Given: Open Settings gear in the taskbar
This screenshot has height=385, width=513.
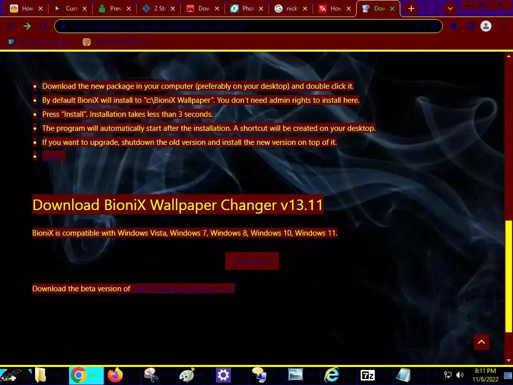Looking at the screenshot, I should [x=223, y=375].
